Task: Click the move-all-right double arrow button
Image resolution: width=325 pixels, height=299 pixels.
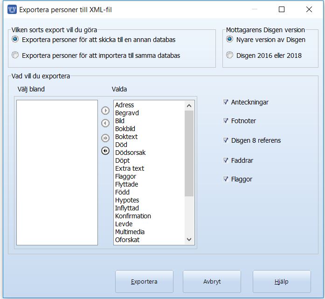Action: 105,138
